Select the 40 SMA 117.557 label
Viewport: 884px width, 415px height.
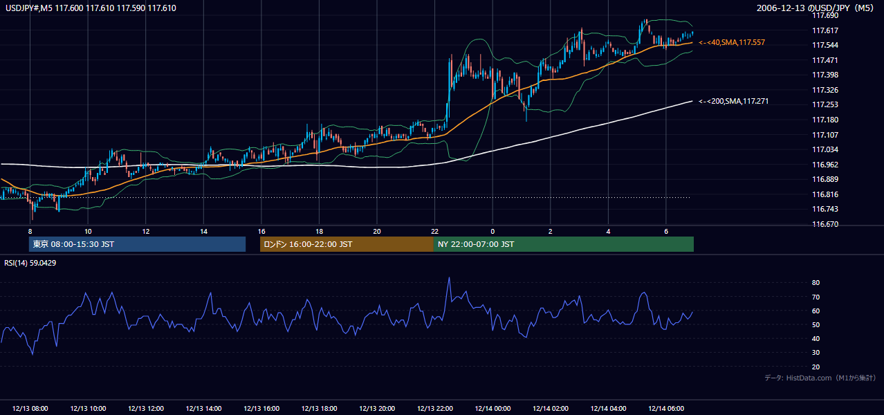click(x=732, y=43)
